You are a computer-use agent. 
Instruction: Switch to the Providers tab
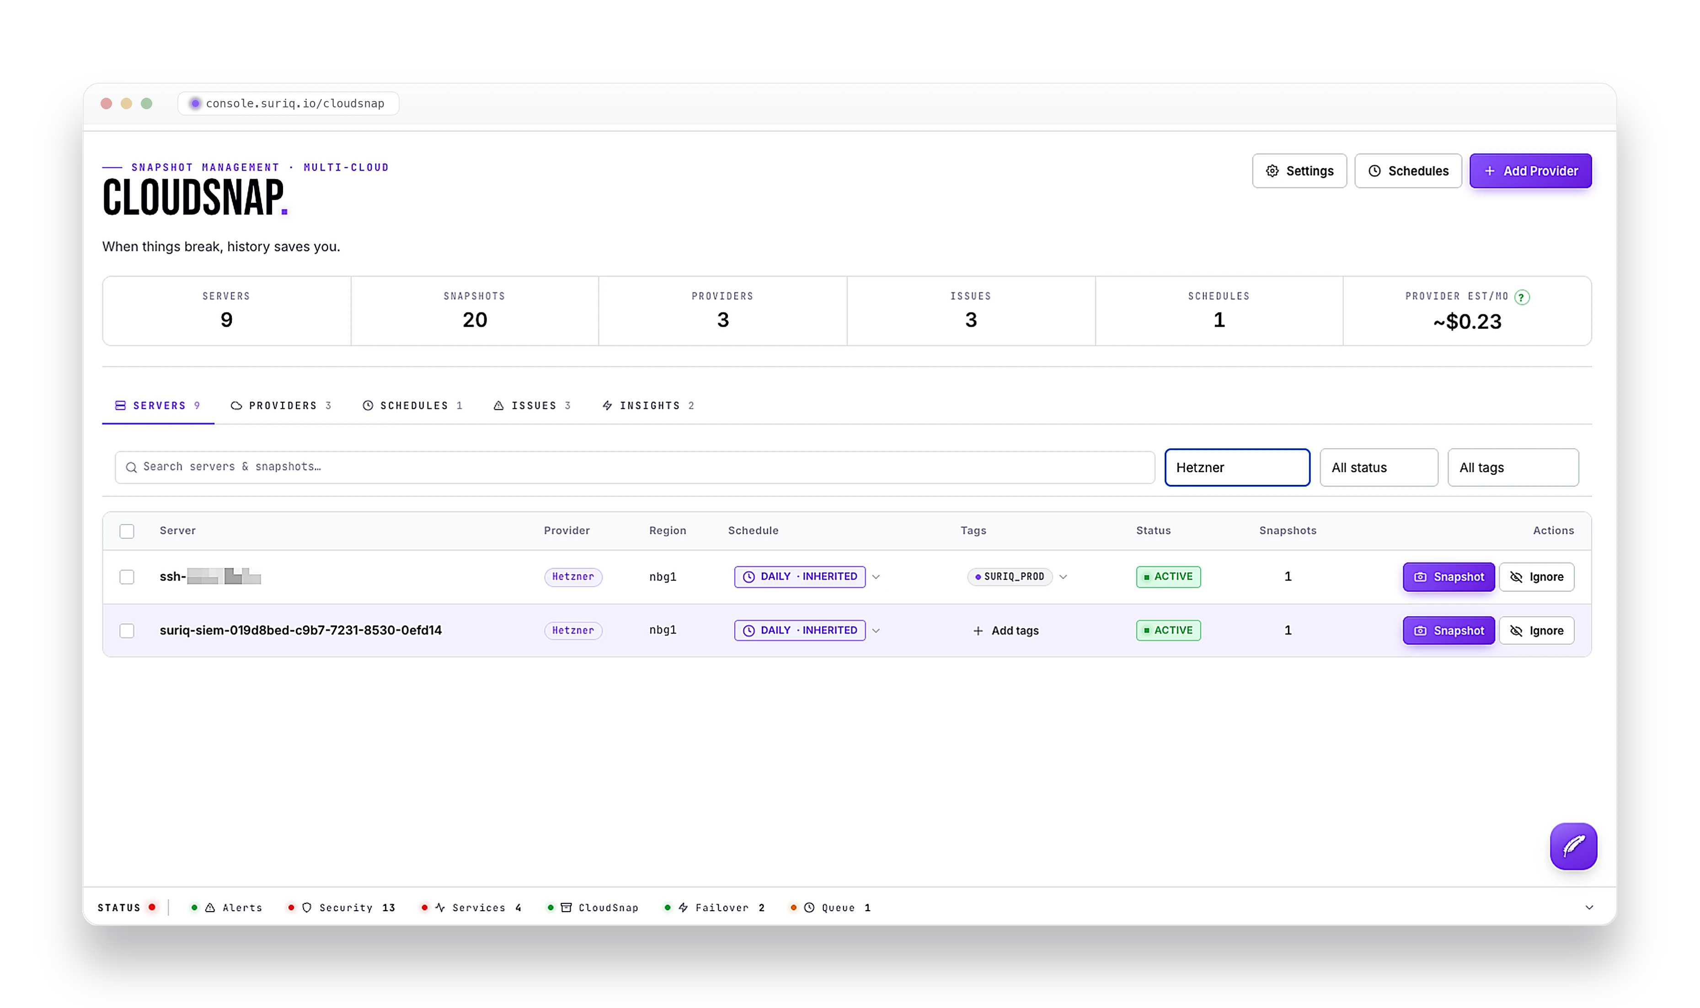coord(281,405)
